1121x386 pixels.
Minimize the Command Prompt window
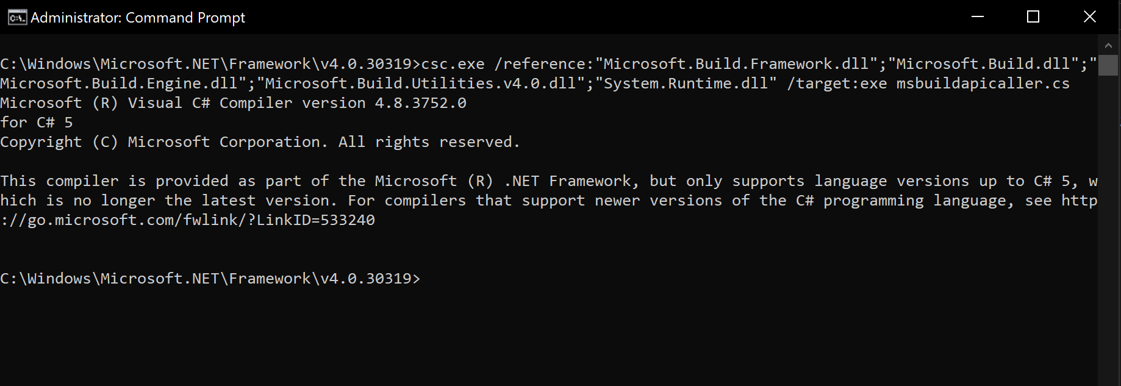(978, 17)
